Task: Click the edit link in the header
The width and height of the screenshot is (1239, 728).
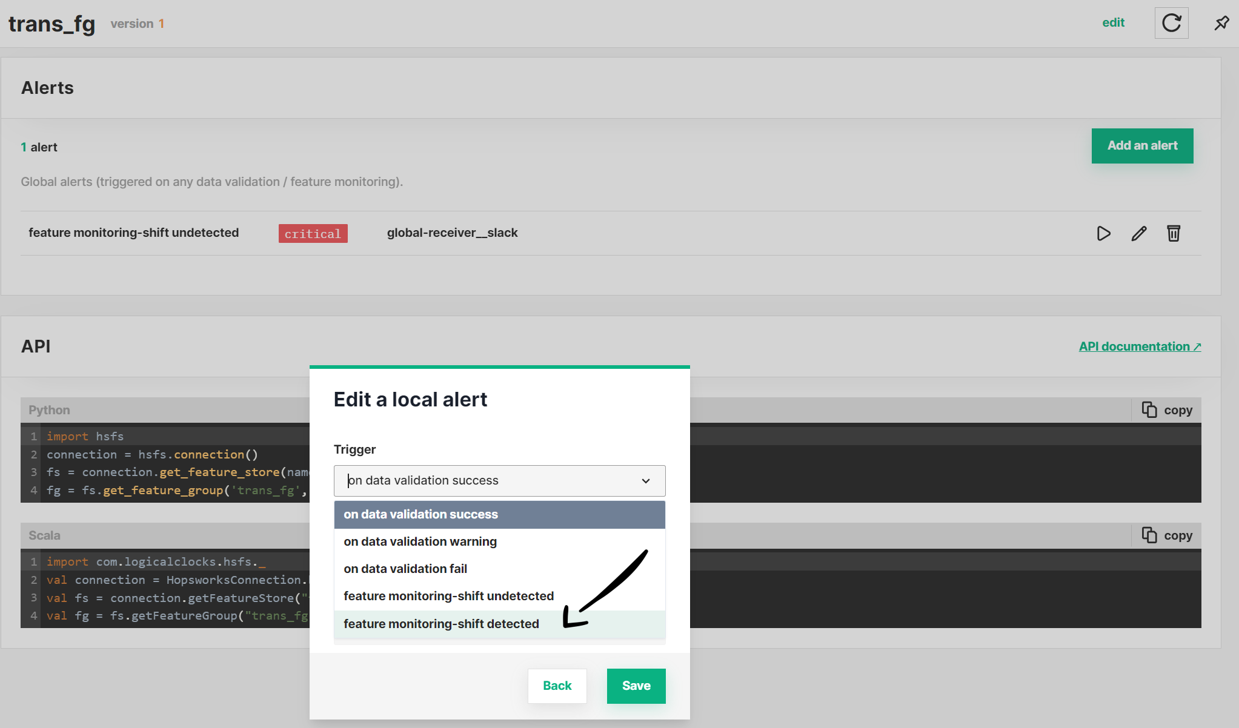Action: [1114, 22]
